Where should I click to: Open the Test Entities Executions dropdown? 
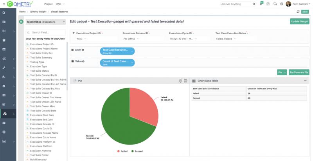tap(45, 22)
